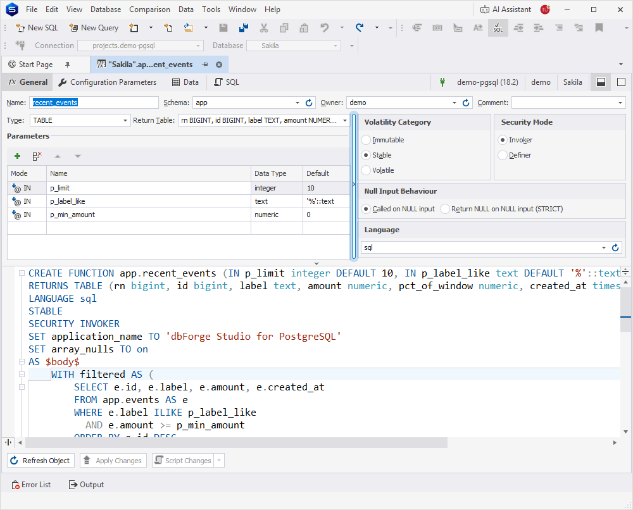The width and height of the screenshot is (633, 510).
Task: Open the Schema dropdown
Action: 298,103
